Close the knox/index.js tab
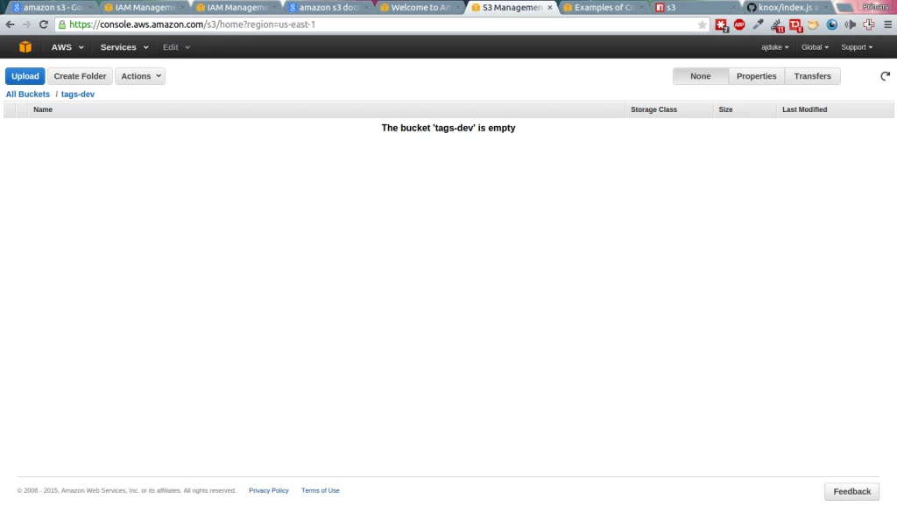This screenshot has height=506, width=897. [825, 7]
